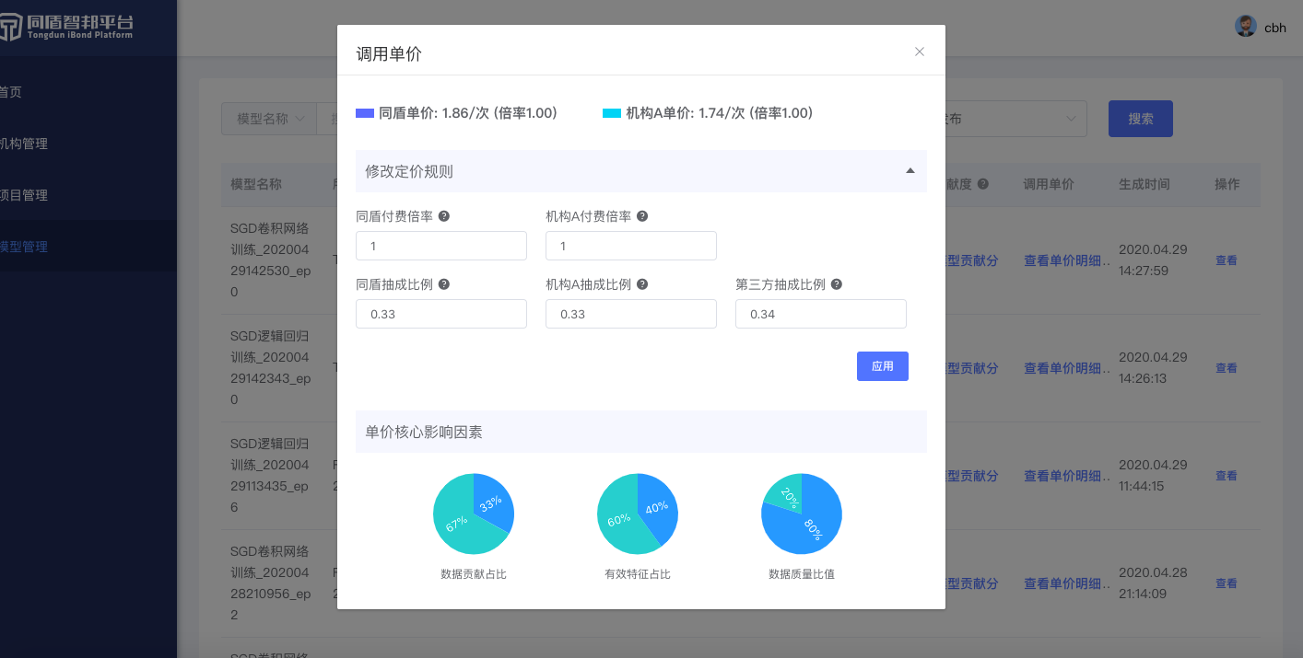Image resolution: width=1303 pixels, height=658 pixels.
Task: Go to 项目管理 in the sidebar
Action: pyautogui.click(x=23, y=195)
